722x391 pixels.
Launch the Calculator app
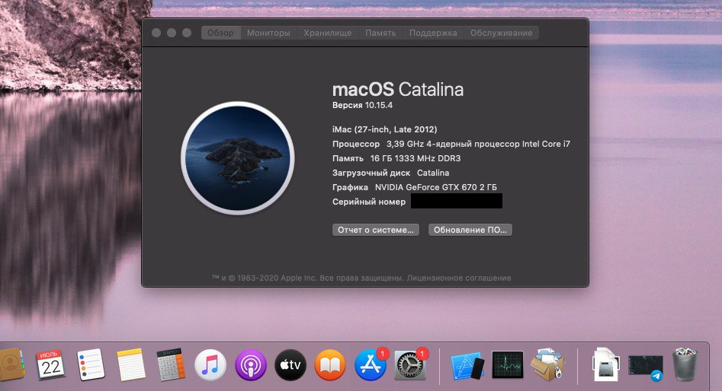(171, 365)
